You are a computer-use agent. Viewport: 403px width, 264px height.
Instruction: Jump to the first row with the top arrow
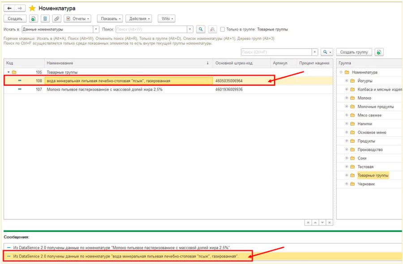click(308, 223)
